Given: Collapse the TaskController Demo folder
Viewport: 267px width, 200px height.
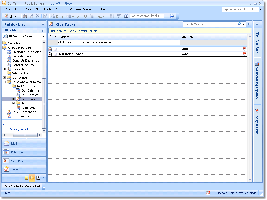Looking at the screenshot, I should 5,82.
